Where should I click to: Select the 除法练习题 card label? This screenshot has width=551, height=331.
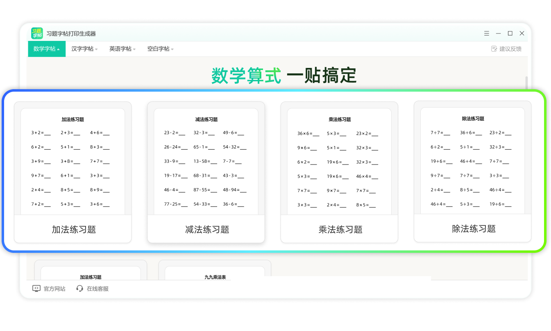point(474,229)
